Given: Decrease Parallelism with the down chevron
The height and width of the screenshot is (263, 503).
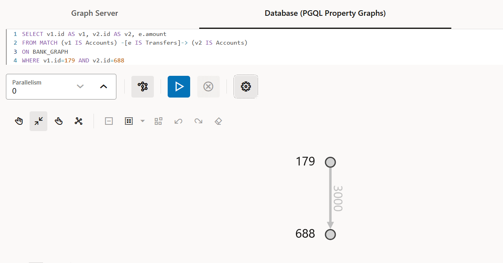Looking at the screenshot, I should point(80,86).
